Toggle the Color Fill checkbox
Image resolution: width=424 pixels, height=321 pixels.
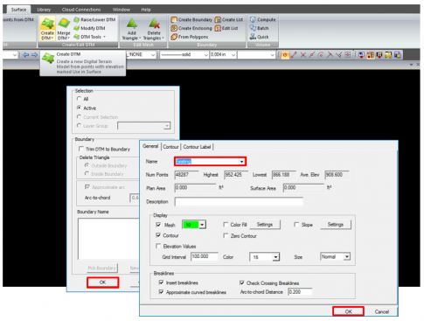tap(226, 224)
